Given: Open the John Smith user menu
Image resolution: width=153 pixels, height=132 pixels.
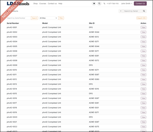Looking at the screenshot, I should (126, 3).
